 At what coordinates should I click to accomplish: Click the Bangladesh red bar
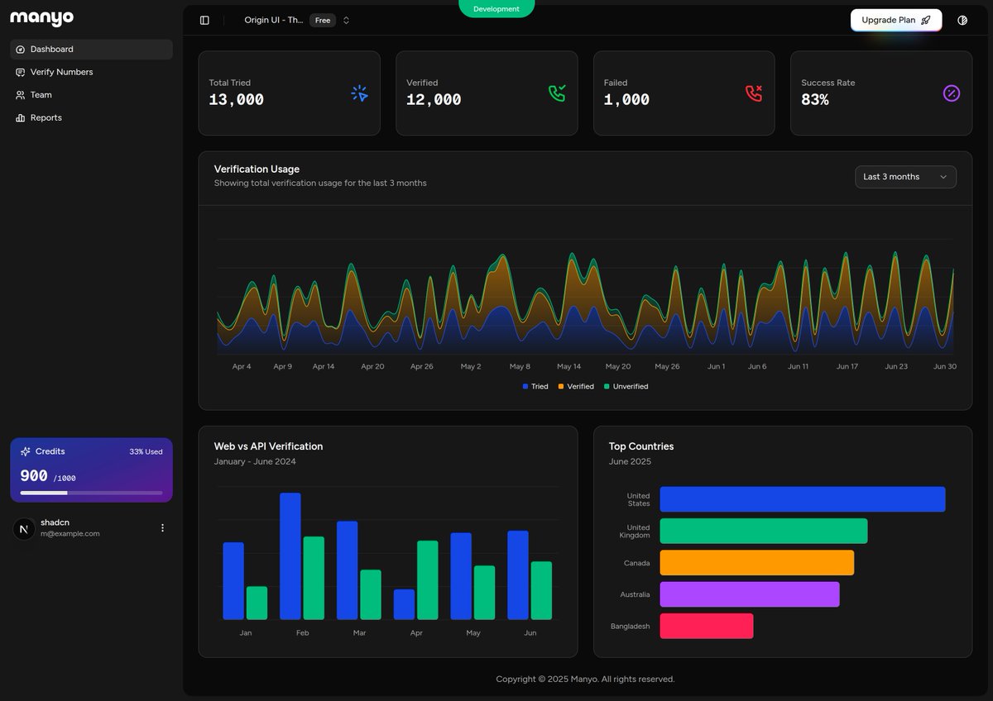707,626
